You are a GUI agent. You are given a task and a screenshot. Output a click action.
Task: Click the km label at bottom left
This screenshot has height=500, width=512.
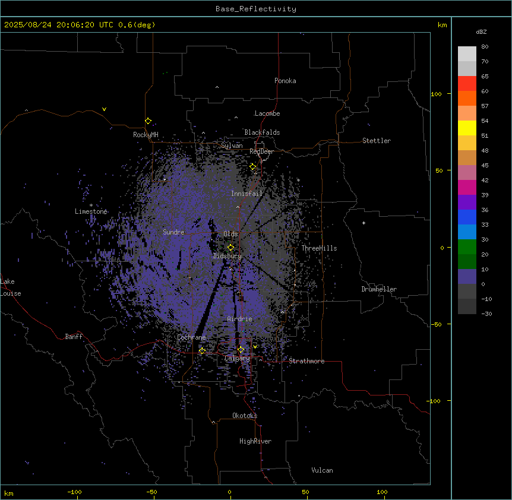[9, 493]
